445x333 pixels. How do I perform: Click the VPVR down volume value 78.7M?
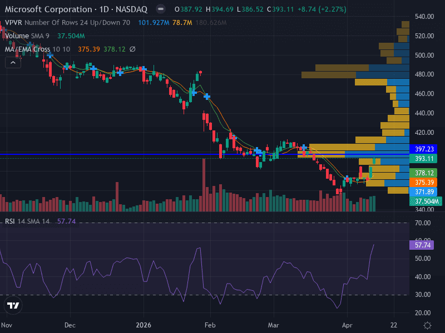182,23
